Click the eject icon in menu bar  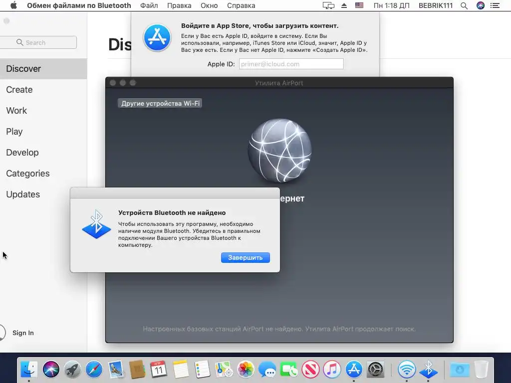pyautogui.click(x=344, y=5)
